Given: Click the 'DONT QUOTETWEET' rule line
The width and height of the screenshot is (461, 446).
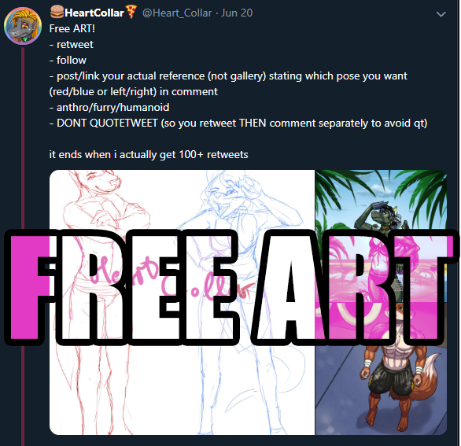Looking at the screenshot, I should 238,123.
